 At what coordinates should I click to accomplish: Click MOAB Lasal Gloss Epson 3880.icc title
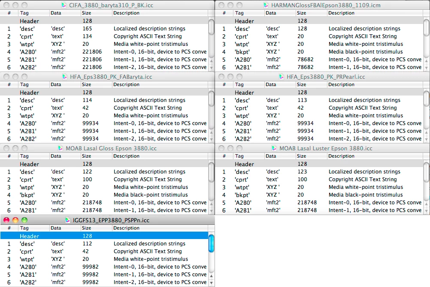[x=111, y=148]
